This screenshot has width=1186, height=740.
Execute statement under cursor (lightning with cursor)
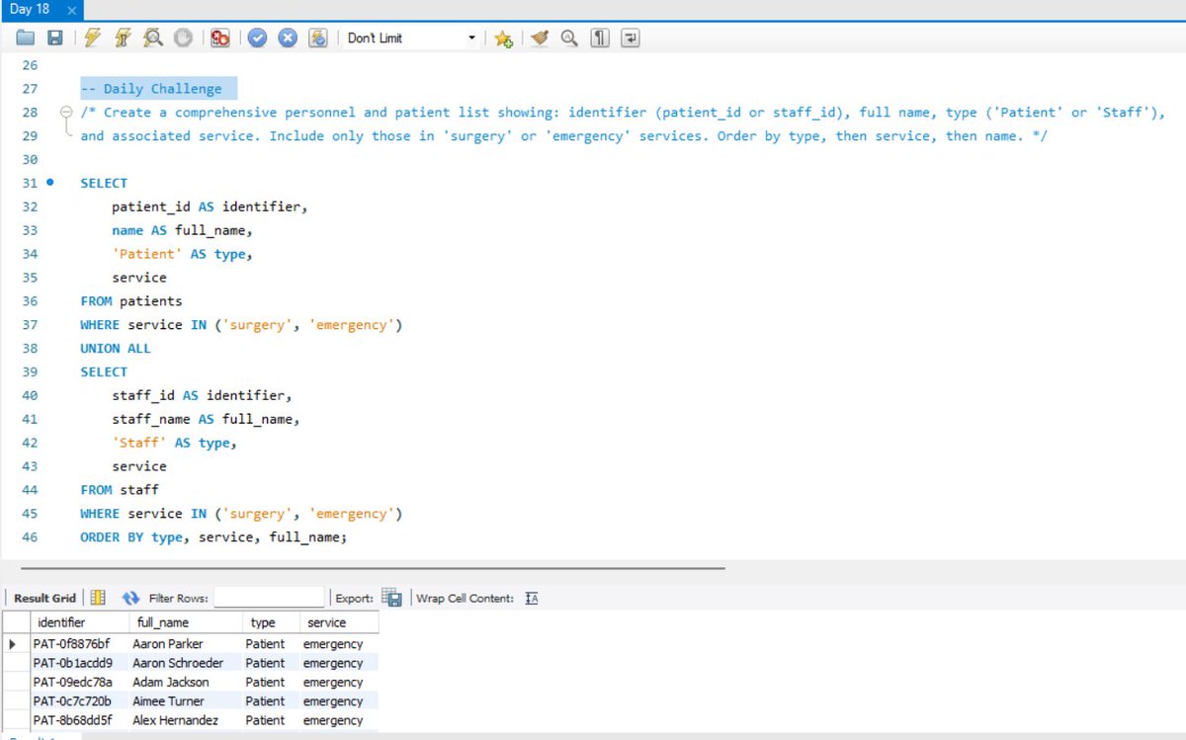[x=123, y=39]
